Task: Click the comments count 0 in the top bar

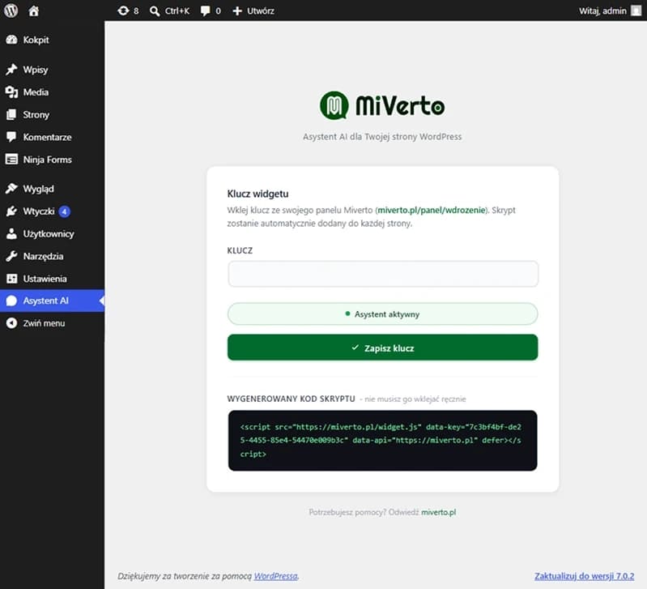Action: (x=219, y=11)
